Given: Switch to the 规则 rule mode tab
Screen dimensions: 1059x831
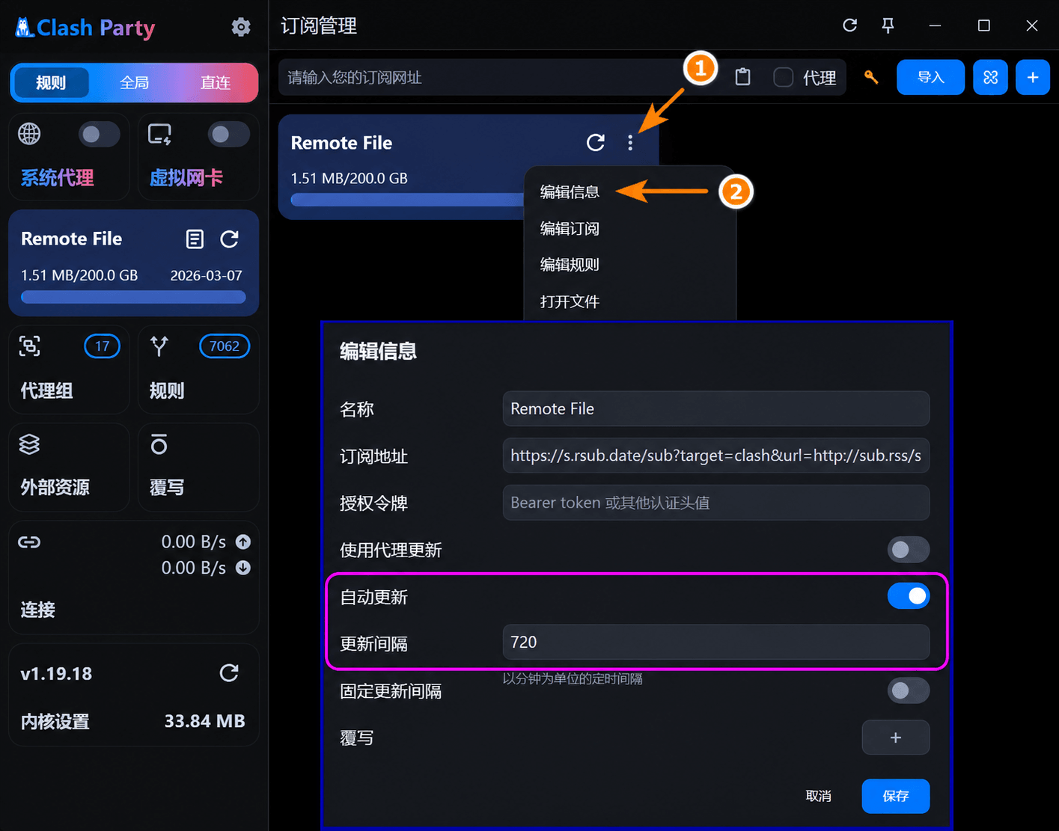Looking at the screenshot, I should [x=51, y=82].
